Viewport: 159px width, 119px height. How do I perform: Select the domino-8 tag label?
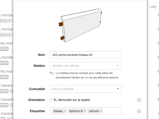point(76,111)
